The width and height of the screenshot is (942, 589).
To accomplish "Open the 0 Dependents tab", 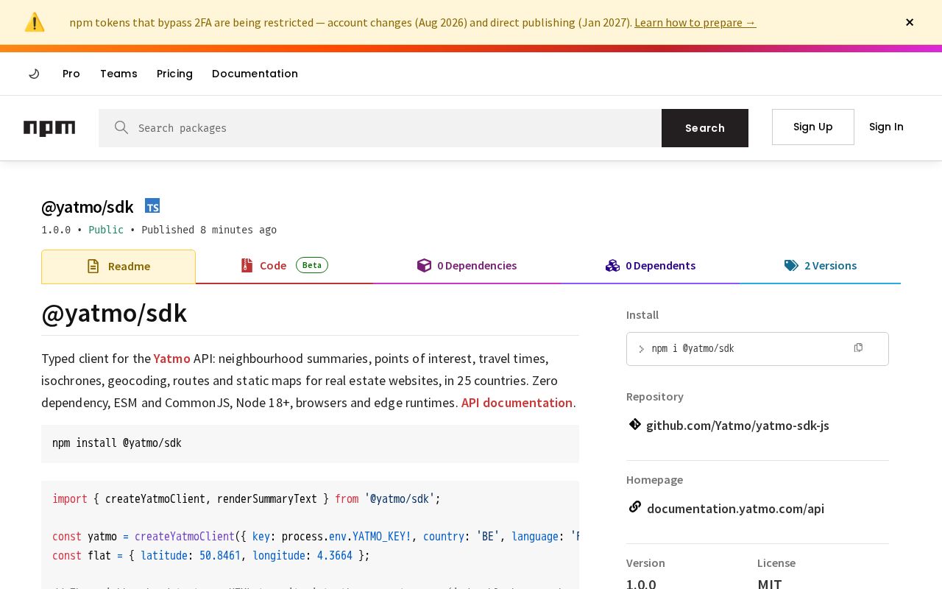I will (x=651, y=266).
